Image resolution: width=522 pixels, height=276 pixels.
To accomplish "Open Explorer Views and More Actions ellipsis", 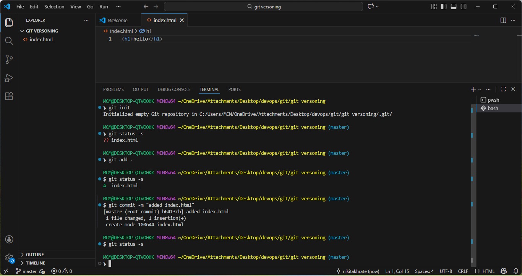I will point(86,20).
